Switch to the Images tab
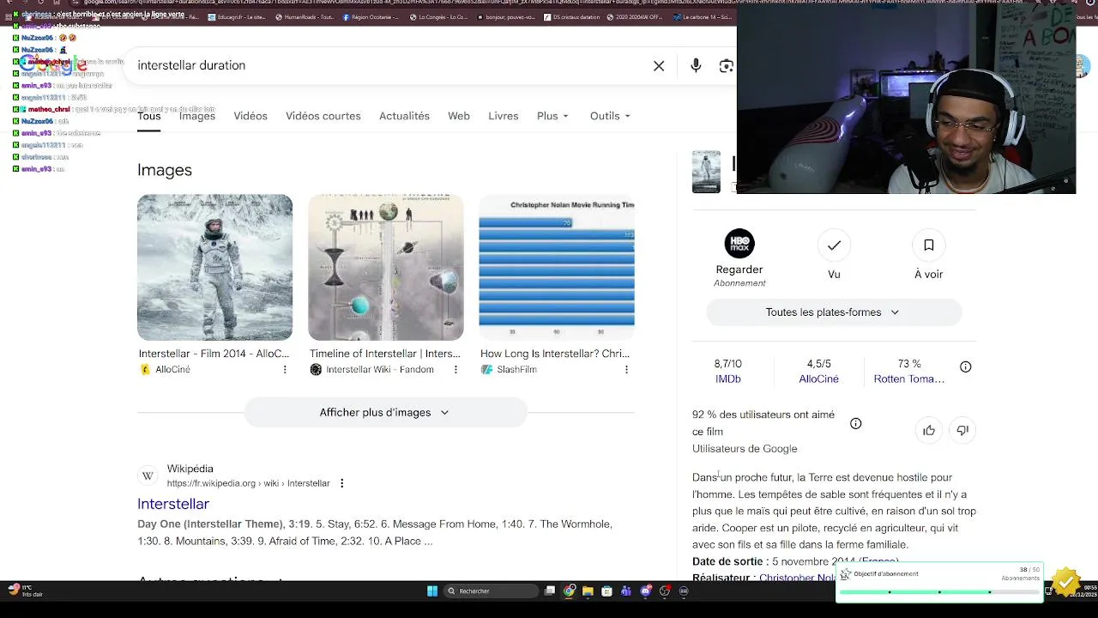Viewport: 1098px width, 618px height. click(197, 116)
